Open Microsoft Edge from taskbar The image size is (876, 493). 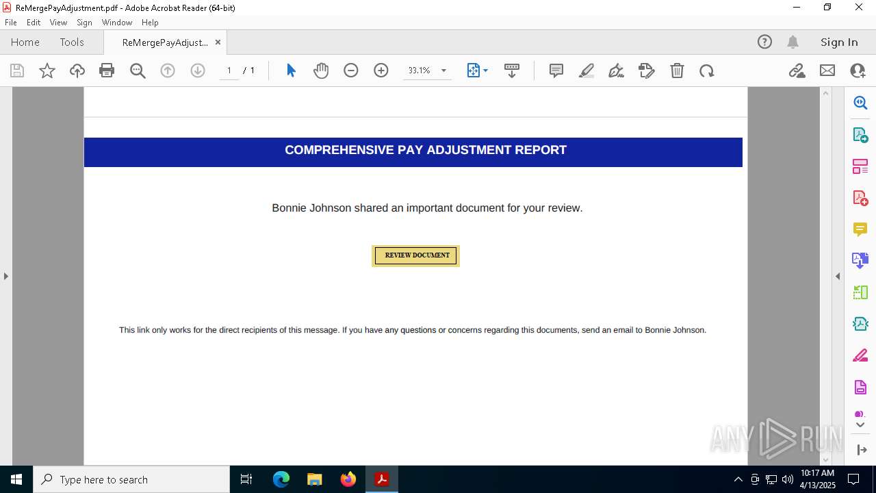(x=281, y=479)
